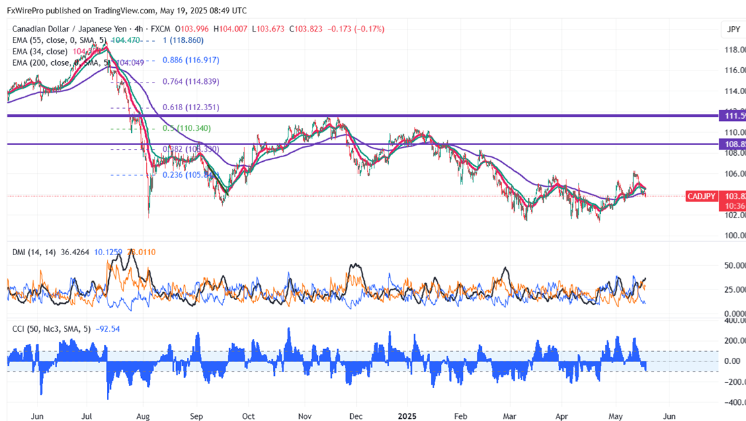
Task: Click the 108.8 horizontal line price tag
Action: 733,144
